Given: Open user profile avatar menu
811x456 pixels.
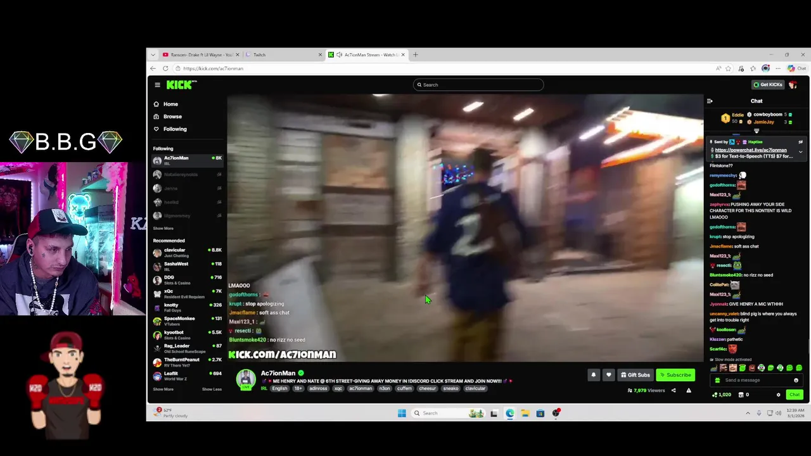Looking at the screenshot, I should 793,84.
